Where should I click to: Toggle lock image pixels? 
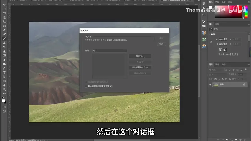click(219, 79)
